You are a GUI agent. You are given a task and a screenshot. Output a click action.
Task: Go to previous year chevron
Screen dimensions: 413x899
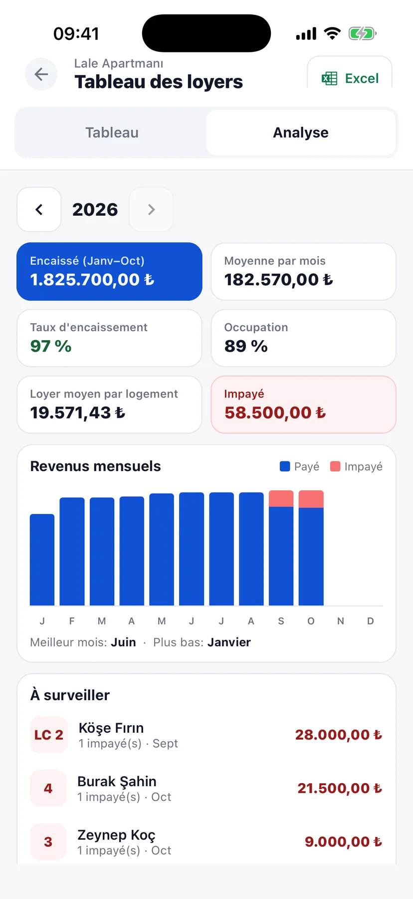(39, 209)
